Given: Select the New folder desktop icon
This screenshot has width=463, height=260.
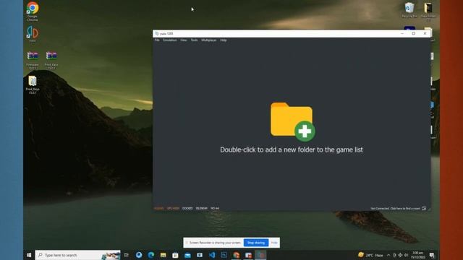Looking at the screenshot, I should [x=428, y=12].
